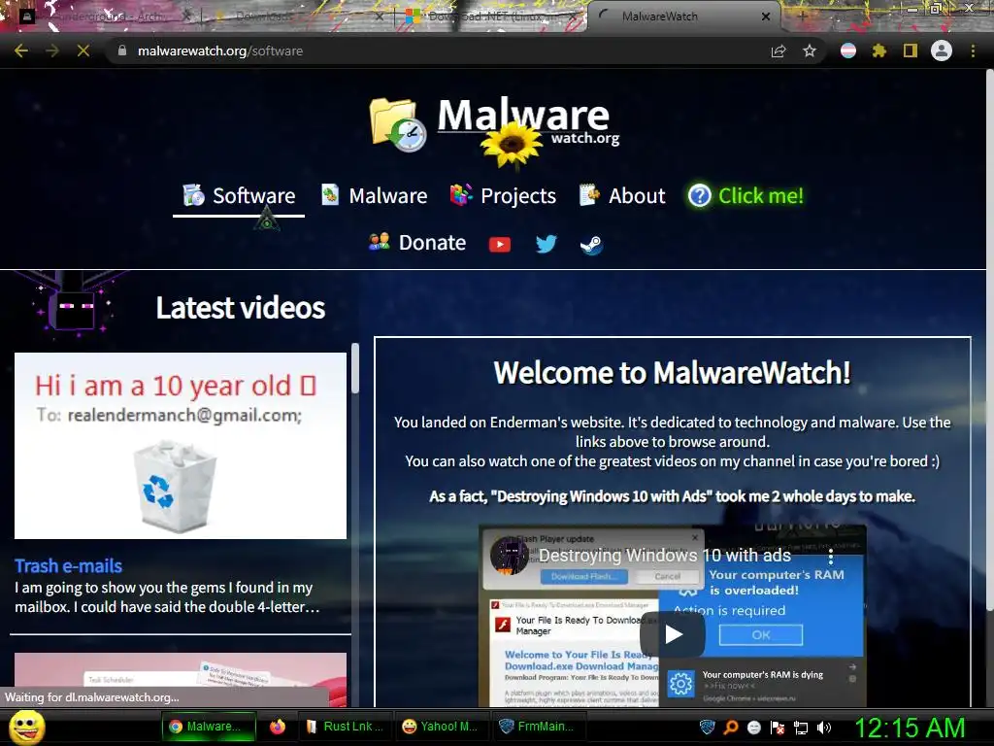Open the striped flag extension icon

(848, 51)
